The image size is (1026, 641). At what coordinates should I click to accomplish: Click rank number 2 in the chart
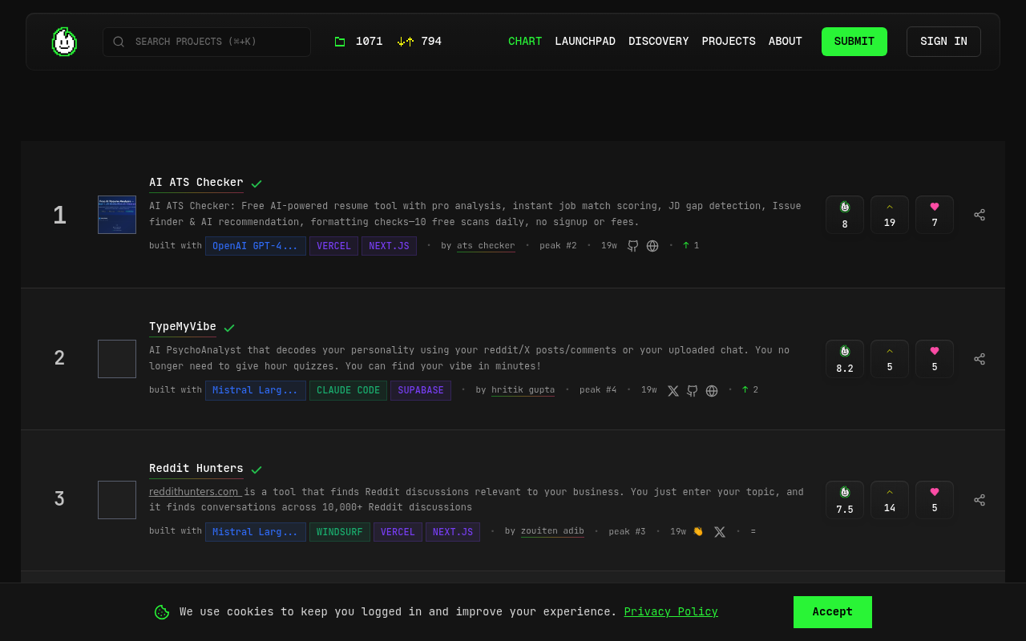point(59,358)
